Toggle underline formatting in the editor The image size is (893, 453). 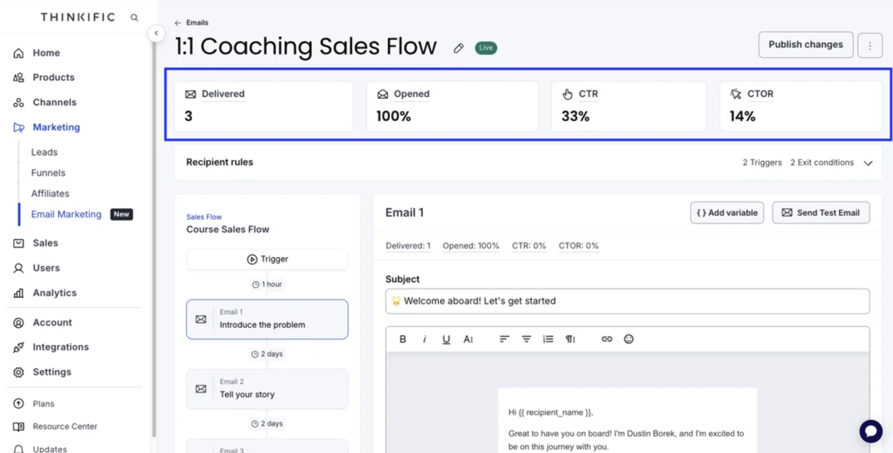click(x=446, y=339)
